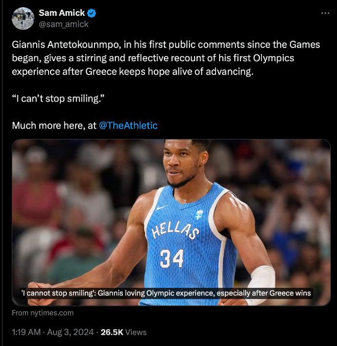Image resolution: width=337 pixels, height=346 pixels.
Task: Click the player's face in the card photo
Action: [x=182, y=163]
